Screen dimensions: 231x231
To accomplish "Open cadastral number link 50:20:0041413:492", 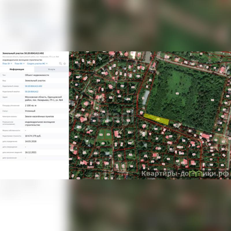I will (x=33, y=86).
